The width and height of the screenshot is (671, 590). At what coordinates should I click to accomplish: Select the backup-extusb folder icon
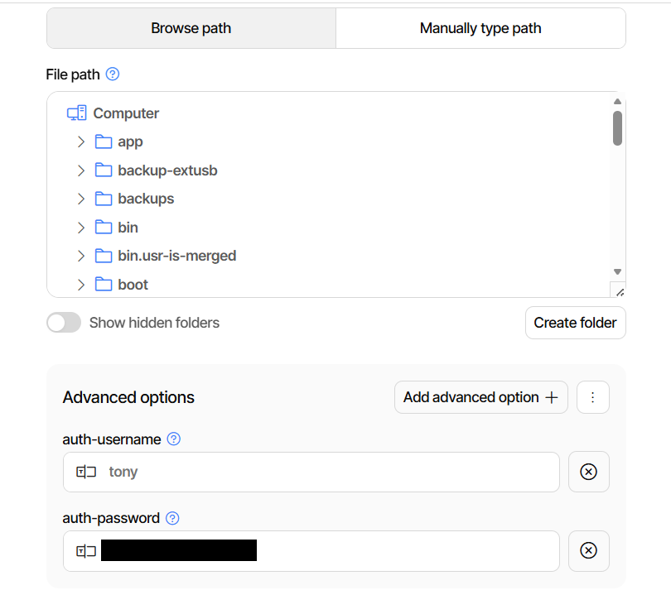tap(103, 170)
